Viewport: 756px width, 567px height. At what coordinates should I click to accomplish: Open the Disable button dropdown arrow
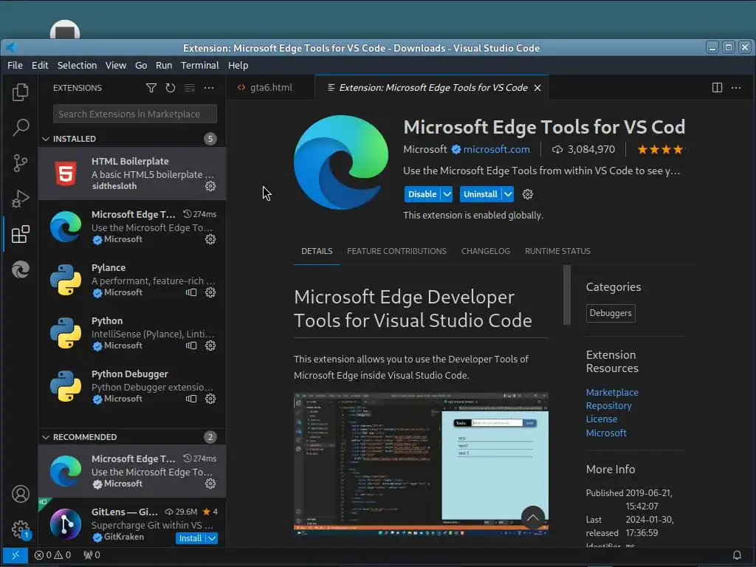(x=447, y=194)
